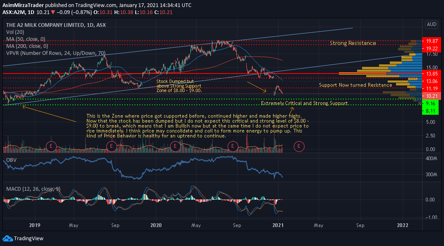
Task: Click the L:10.16 low value in header
Action: (144, 12)
